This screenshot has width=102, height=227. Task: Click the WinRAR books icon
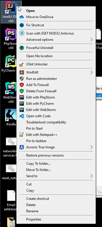tap(22, 72)
